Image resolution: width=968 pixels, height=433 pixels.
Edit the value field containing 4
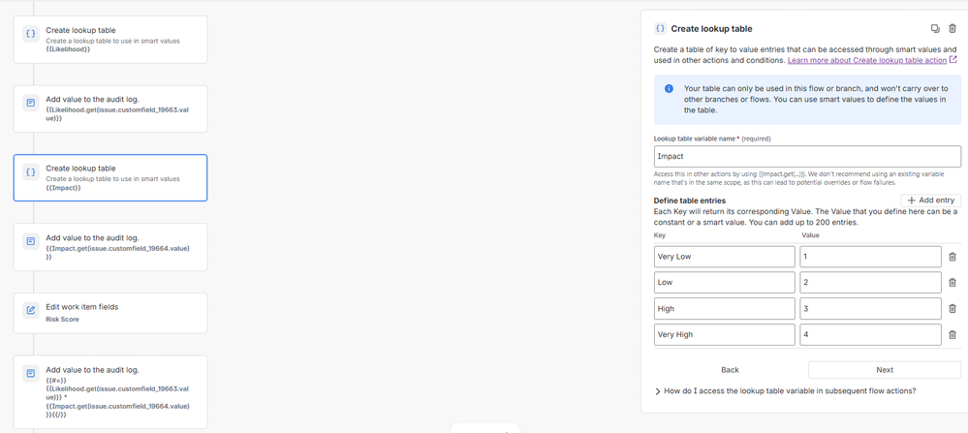(870, 334)
